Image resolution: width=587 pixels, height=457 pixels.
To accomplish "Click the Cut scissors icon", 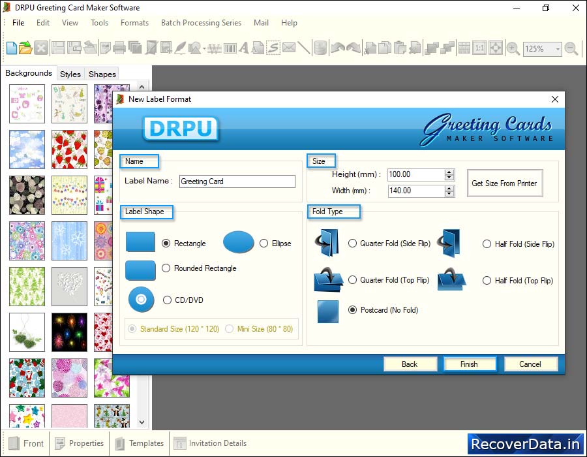I will [370, 48].
